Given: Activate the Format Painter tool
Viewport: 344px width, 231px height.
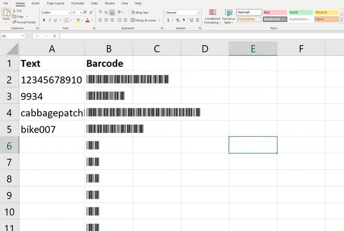Looking at the screenshot, I should [x=24, y=22].
